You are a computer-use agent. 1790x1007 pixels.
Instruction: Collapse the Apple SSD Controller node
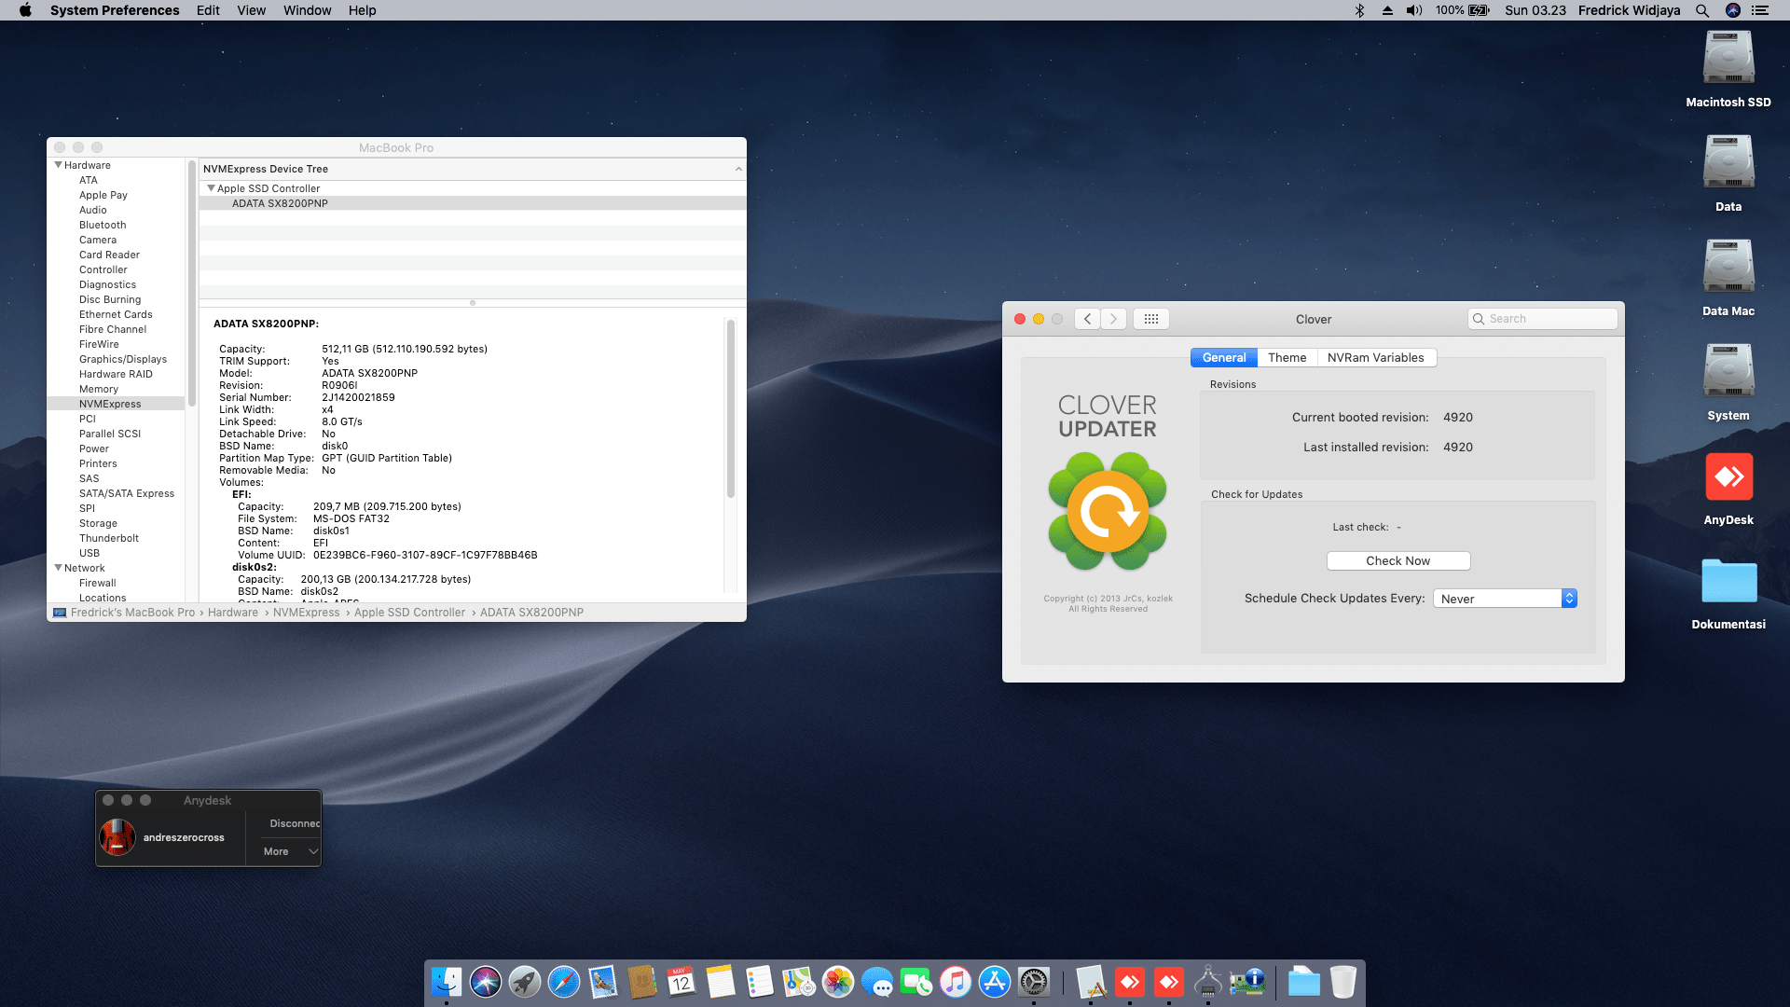pos(211,188)
